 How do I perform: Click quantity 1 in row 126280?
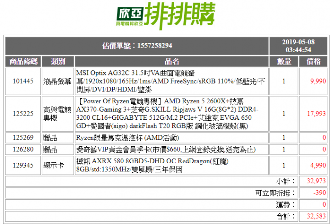tap(284, 149)
